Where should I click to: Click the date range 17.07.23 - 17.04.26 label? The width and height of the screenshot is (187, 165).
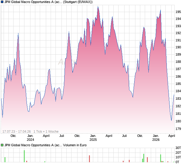pos(17,131)
